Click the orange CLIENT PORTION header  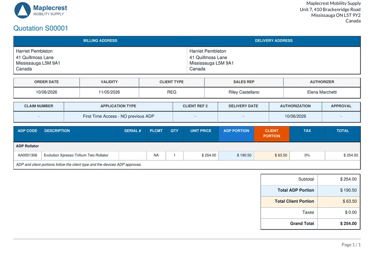[x=272, y=134]
